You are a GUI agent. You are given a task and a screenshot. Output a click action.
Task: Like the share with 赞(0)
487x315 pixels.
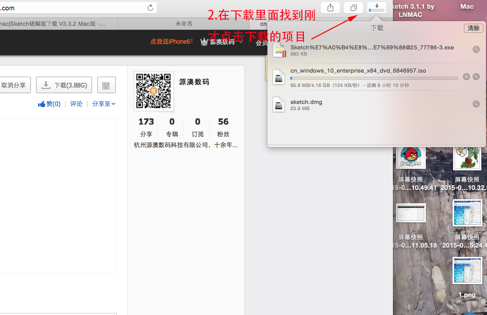pos(49,104)
